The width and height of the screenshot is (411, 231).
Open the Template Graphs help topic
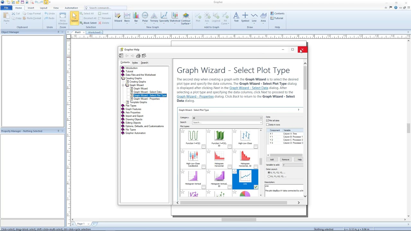tap(138, 102)
